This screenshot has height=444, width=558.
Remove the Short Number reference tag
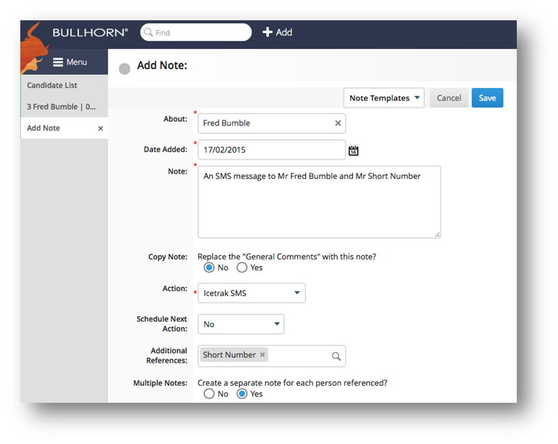point(263,355)
